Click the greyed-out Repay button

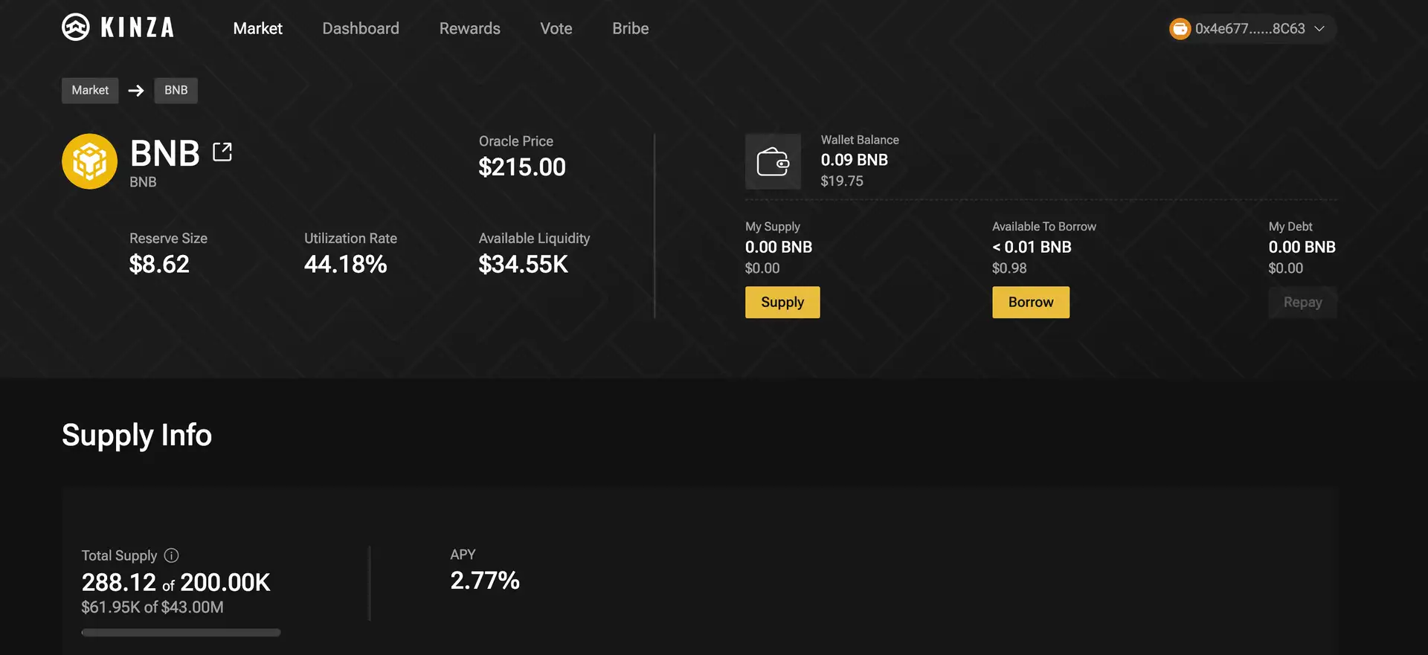tap(1302, 303)
